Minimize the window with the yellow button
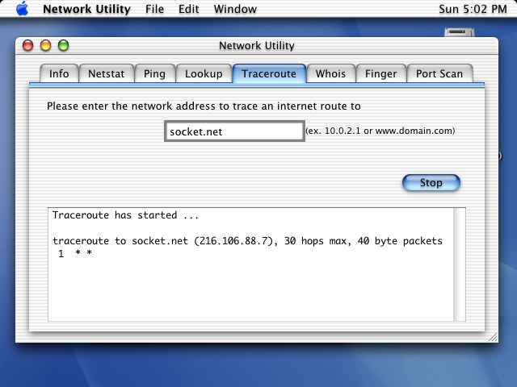 click(45, 45)
